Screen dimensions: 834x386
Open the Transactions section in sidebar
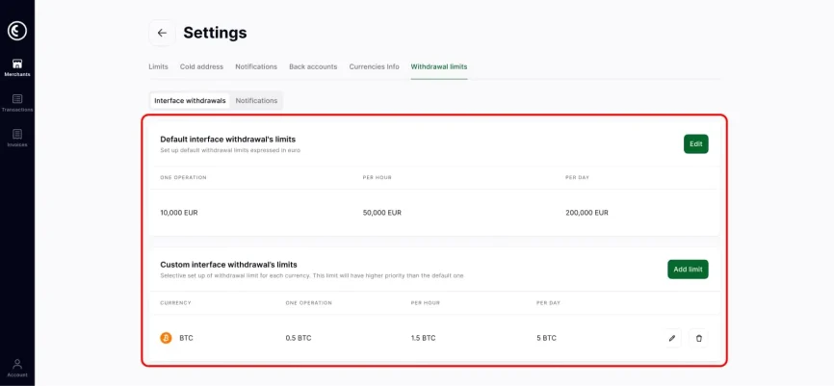pos(17,103)
